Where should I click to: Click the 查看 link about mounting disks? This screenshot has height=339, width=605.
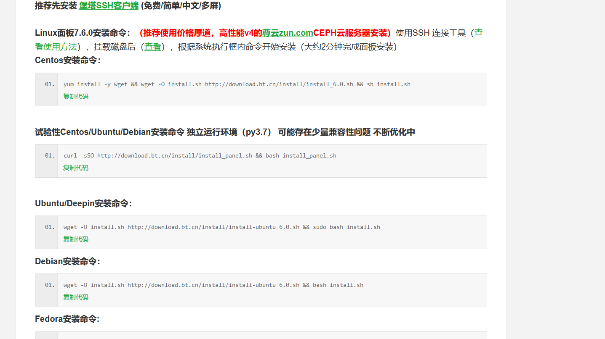(153, 47)
